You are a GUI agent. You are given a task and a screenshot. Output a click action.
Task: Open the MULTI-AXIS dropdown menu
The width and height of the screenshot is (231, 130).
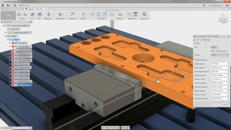pos(60,19)
